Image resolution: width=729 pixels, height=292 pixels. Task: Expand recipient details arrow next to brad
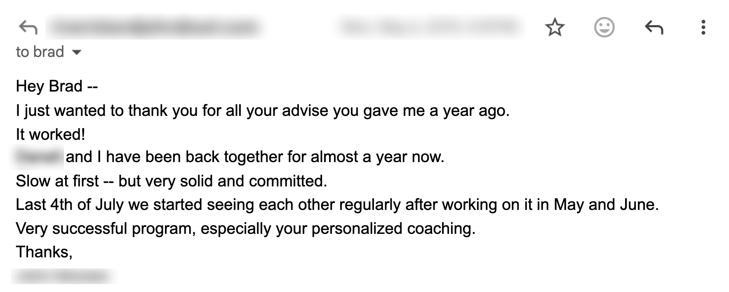click(77, 52)
